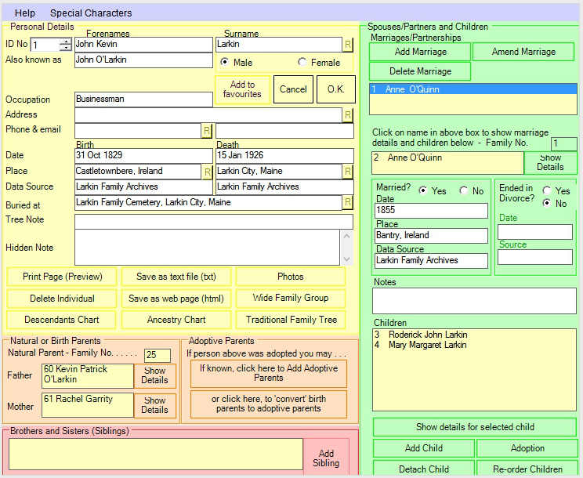Screen dimensions: 583x478
Task: Click Delete Marriage button
Action: click(420, 71)
